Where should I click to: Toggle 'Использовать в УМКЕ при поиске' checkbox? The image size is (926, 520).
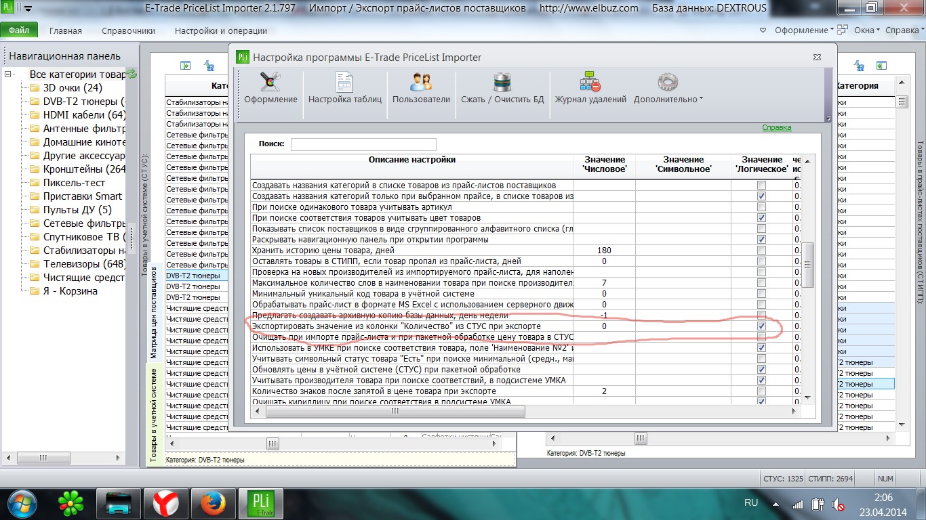point(761,347)
